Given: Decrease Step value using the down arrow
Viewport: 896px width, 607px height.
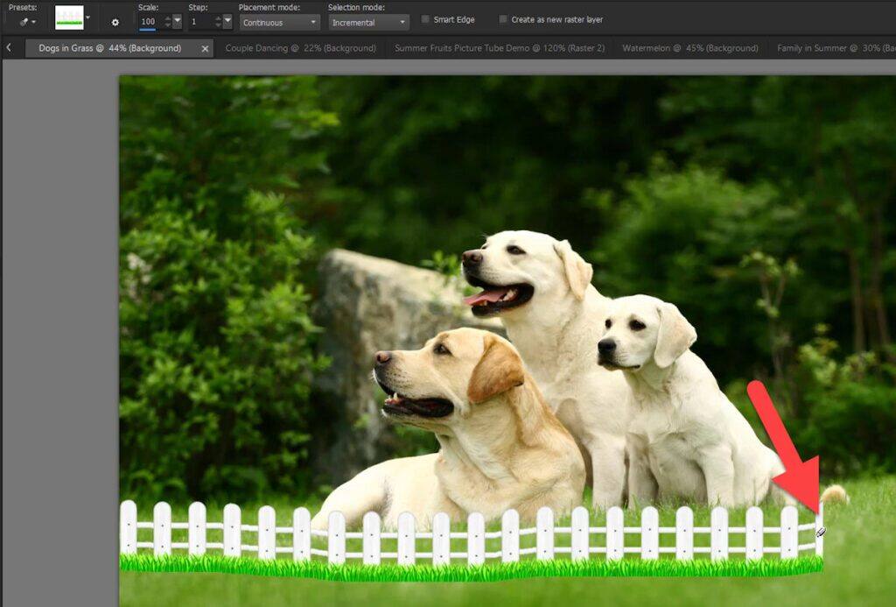Looking at the screenshot, I should pyautogui.click(x=218, y=25).
